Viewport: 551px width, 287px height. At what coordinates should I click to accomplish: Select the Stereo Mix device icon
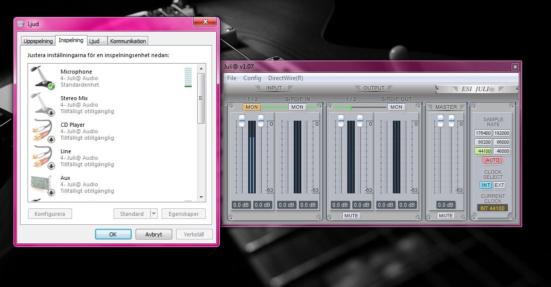coord(43,105)
